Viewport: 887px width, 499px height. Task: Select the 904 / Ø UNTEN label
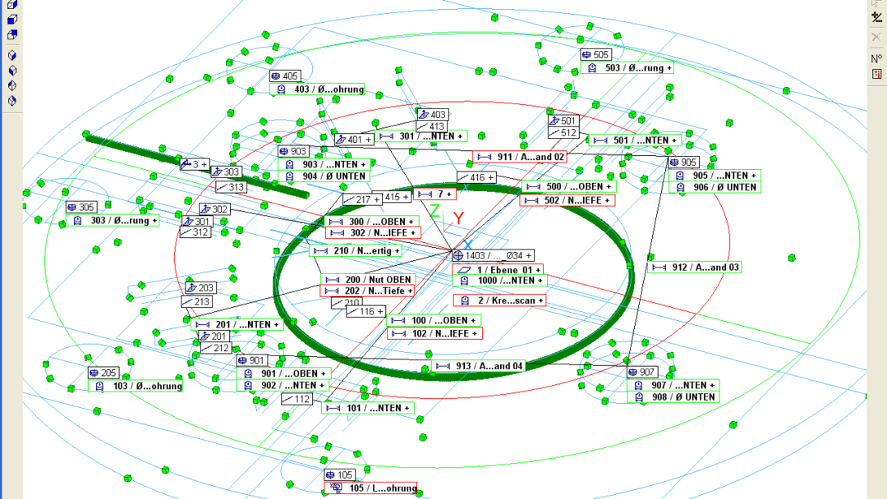tap(324, 176)
